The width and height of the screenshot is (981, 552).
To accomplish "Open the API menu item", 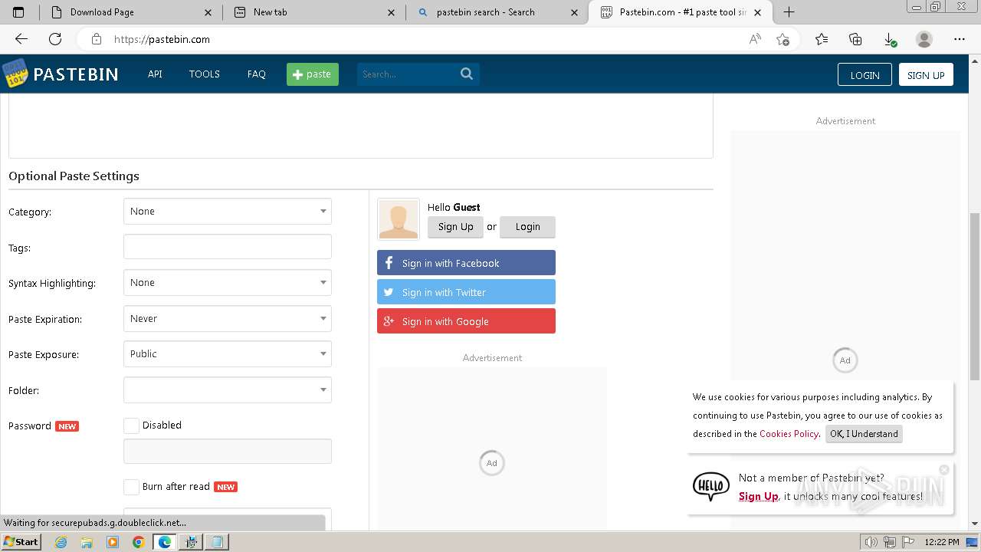I will 155,74.
